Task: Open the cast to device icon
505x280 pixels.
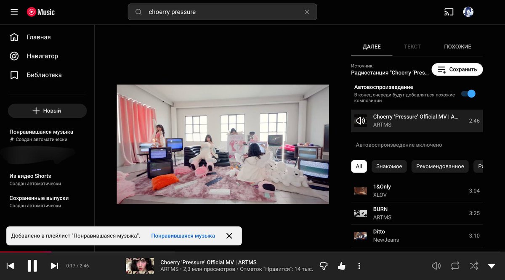Action: tap(449, 12)
